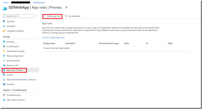Click the Manifest icon
The image size is (202, 109).
point(4,84)
